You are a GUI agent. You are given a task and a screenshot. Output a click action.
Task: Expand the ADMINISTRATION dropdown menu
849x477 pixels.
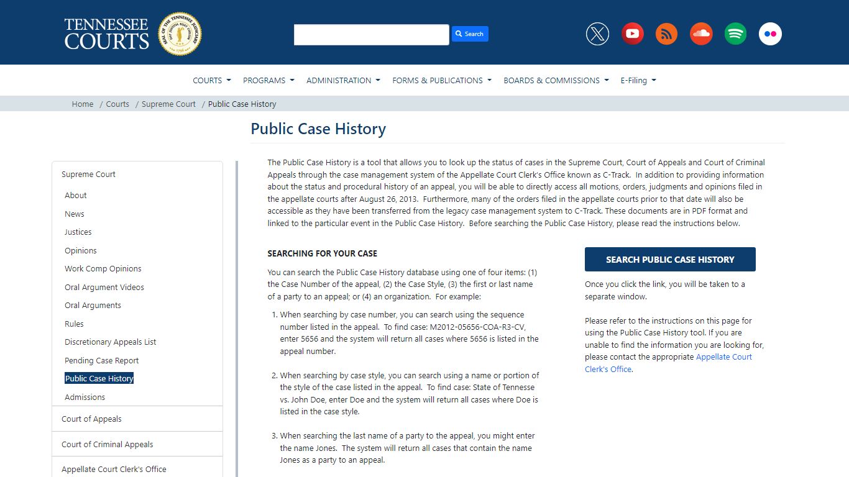point(343,80)
